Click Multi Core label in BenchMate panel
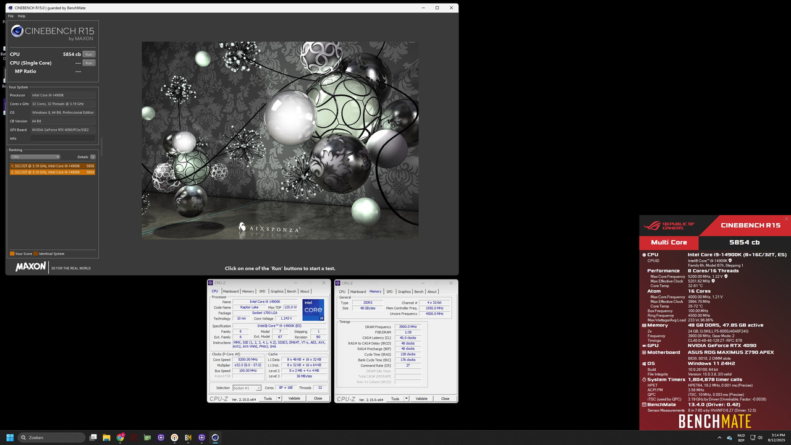Image resolution: width=791 pixels, height=445 pixels. tap(669, 242)
